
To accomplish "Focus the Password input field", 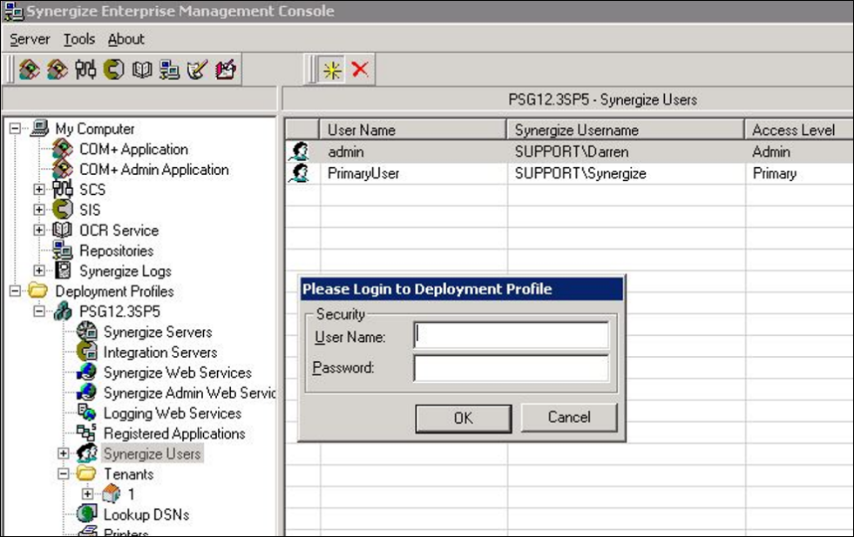I will point(511,368).
